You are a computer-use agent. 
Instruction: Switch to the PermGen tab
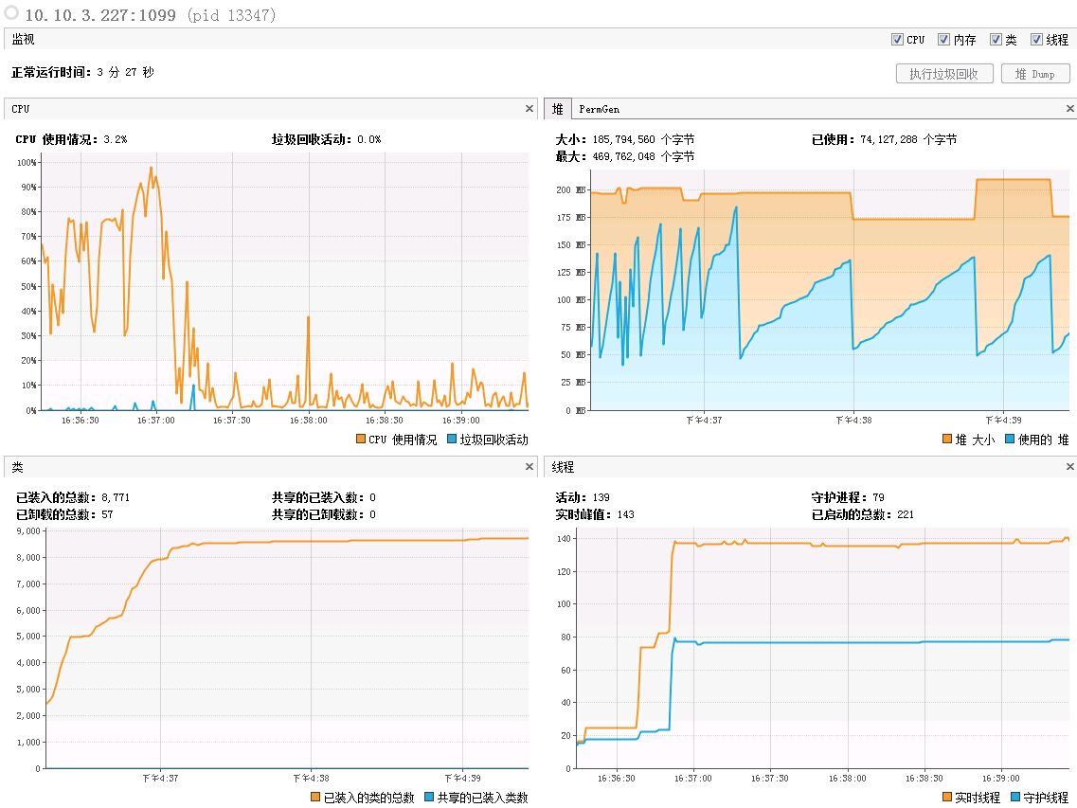tap(599, 109)
